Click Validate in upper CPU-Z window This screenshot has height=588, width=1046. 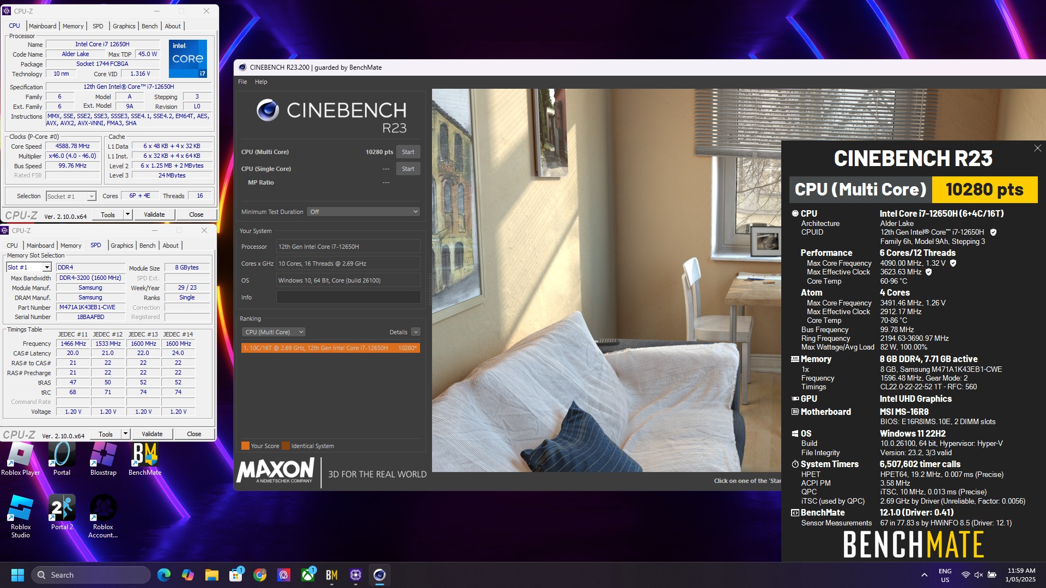[x=154, y=215]
